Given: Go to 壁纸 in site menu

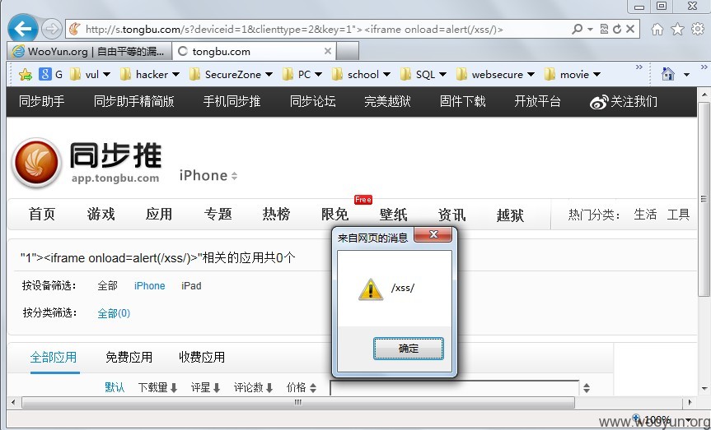Looking at the screenshot, I should [x=393, y=214].
